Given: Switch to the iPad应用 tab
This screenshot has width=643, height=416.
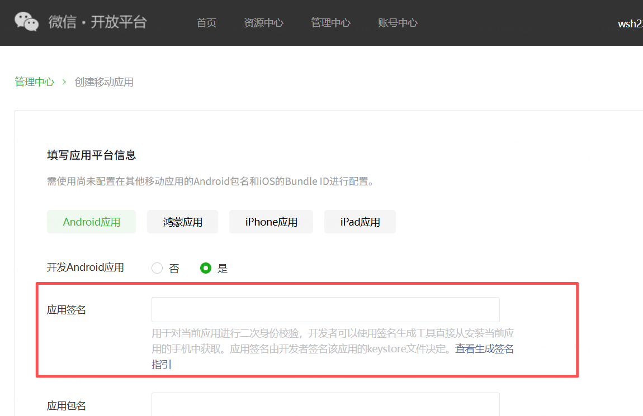Looking at the screenshot, I should coord(360,222).
